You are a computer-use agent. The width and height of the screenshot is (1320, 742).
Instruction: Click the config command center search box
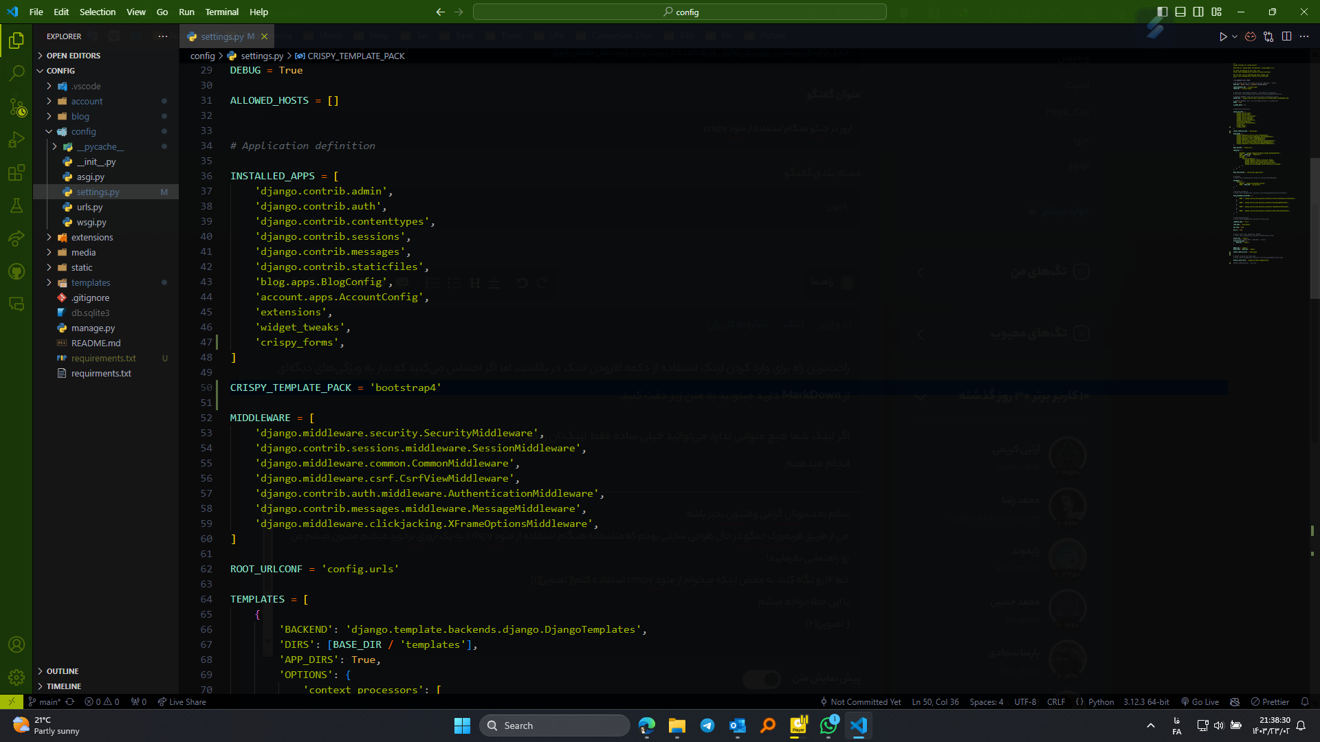tap(680, 12)
